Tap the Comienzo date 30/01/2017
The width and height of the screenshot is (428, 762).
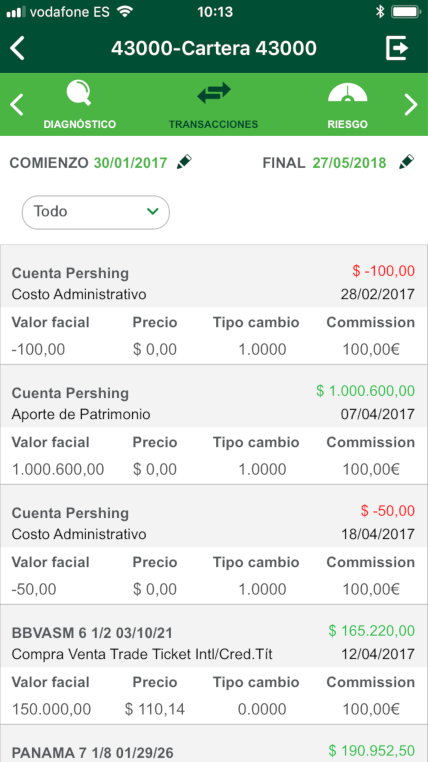tap(131, 163)
